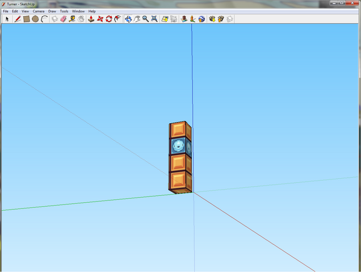This screenshot has height=272, width=361.
Task: Click the Share Model icon
Action: 221,19
